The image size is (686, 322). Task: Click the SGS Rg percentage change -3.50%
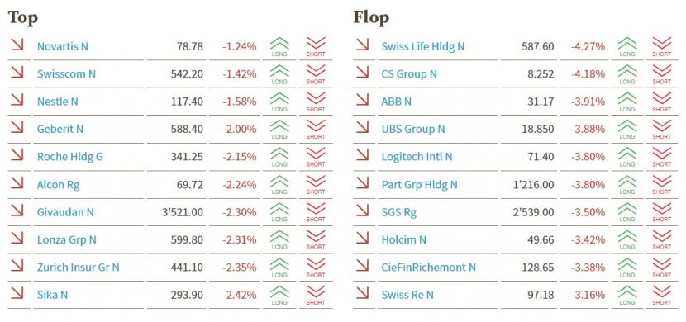click(x=588, y=212)
